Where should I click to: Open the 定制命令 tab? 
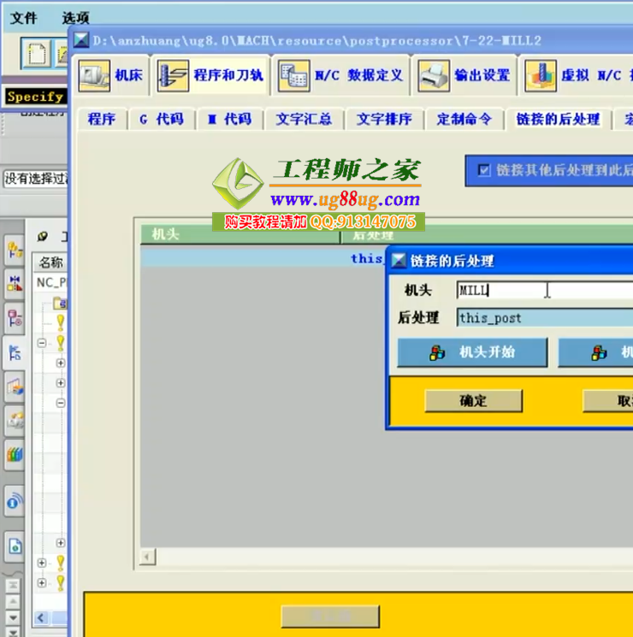[x=464, y=120]
